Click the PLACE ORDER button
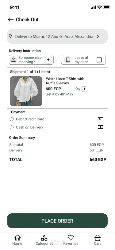 pyautogui.click(x=58, y=221)
